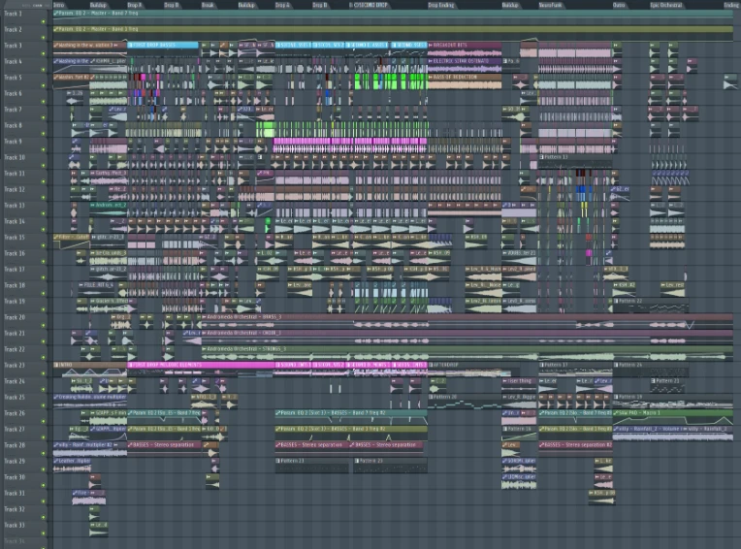Jump to the NeuroFunk timeline marker
Screen dimensions: 741x549
(551, 5)
